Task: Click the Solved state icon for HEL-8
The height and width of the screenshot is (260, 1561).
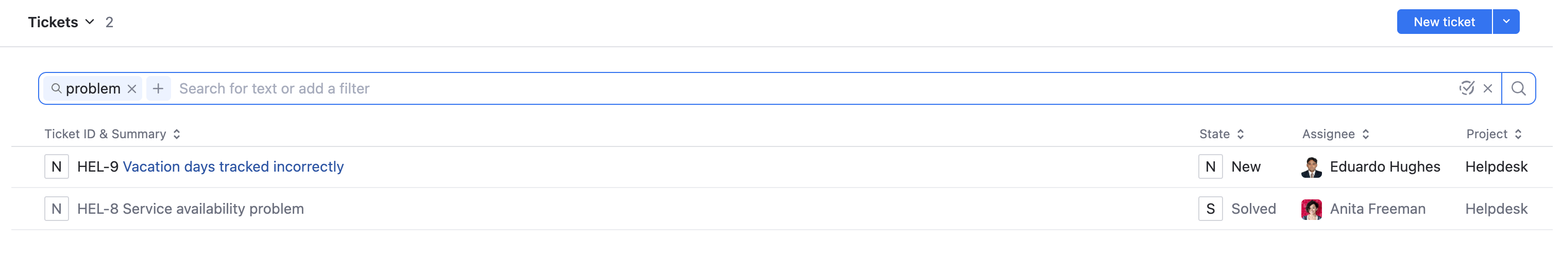Action: (1210, 209)
